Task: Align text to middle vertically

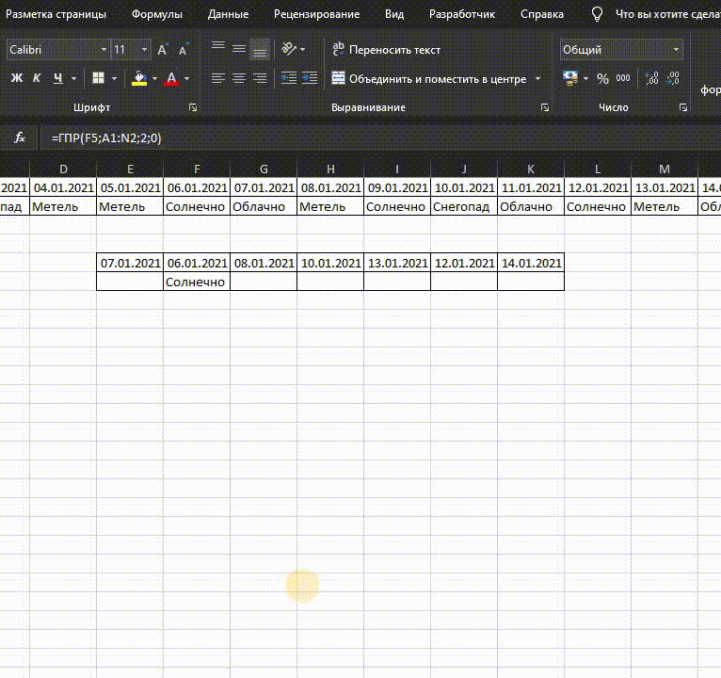Action: click(239, 49)
